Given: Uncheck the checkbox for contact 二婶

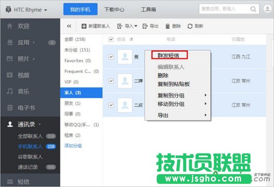Looking at the screenshot, I should coord(111,81).
